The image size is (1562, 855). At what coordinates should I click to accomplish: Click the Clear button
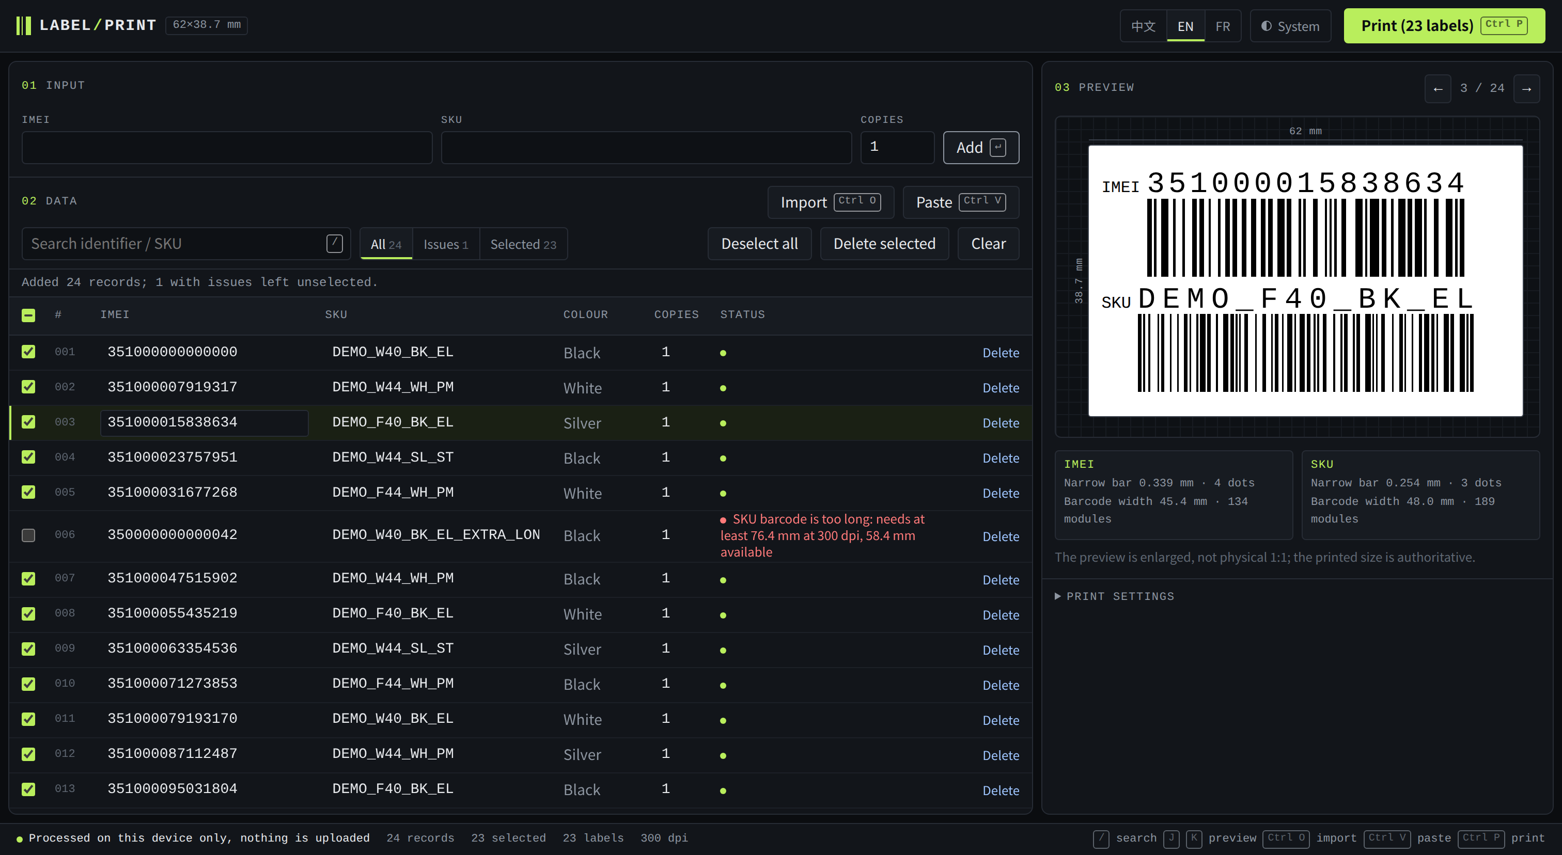pos(988,244)
